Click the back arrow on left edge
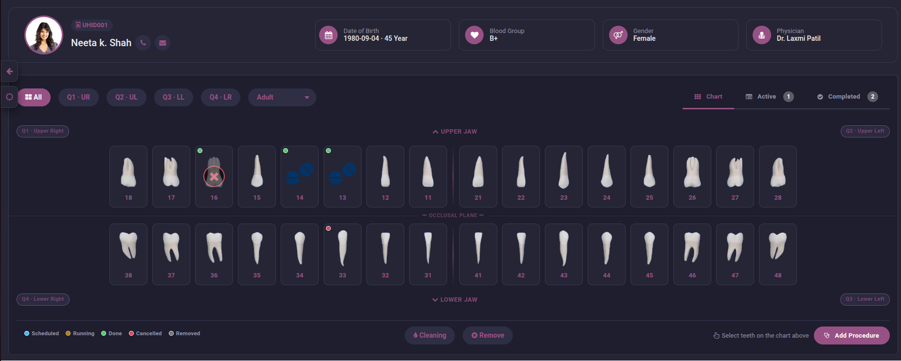The height and width of the screenshot is (361, 901). point(10,71)
